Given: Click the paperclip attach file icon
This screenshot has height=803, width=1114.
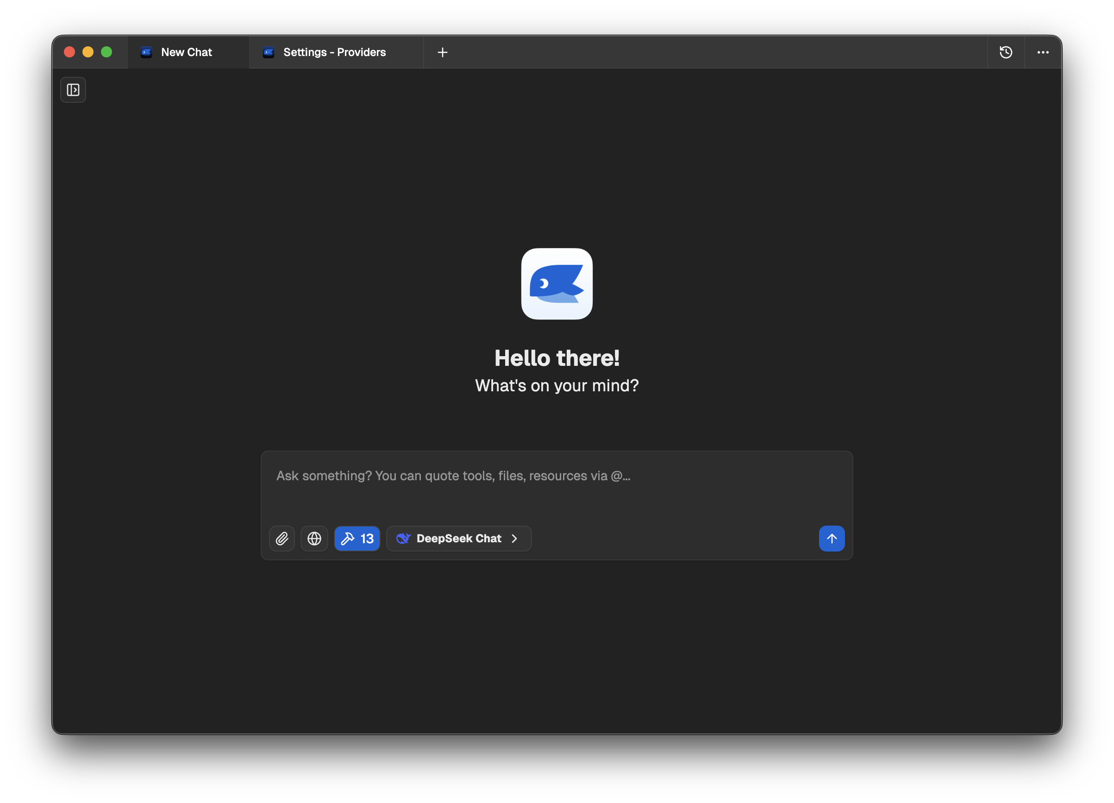Looking at the screenshot, I should [282, 539].
